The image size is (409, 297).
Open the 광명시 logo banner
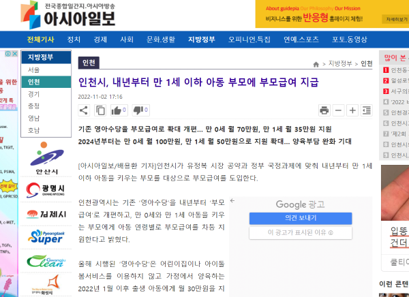[x=46, y=190]
